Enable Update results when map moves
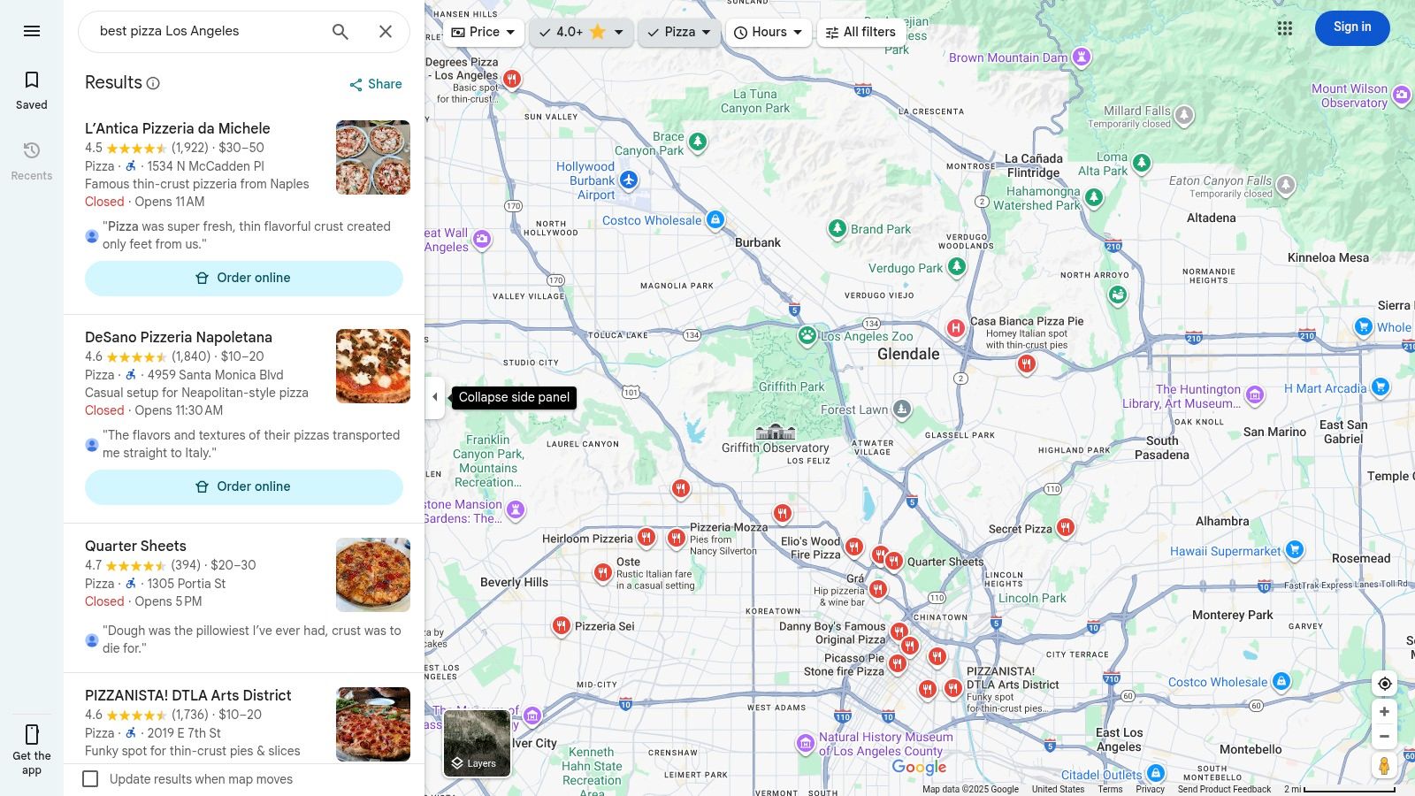The height and width of the screenshot is (796, 1415). 90,779
